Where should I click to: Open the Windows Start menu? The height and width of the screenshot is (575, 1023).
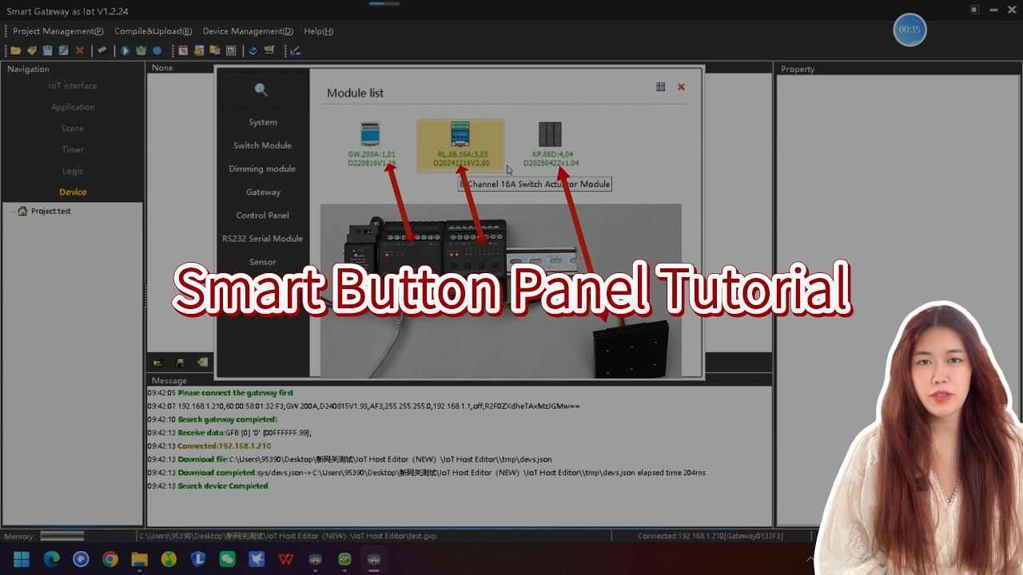[22, 559]
